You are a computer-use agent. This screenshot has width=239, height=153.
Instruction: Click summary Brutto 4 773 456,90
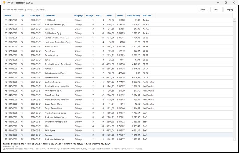[73, 144]
